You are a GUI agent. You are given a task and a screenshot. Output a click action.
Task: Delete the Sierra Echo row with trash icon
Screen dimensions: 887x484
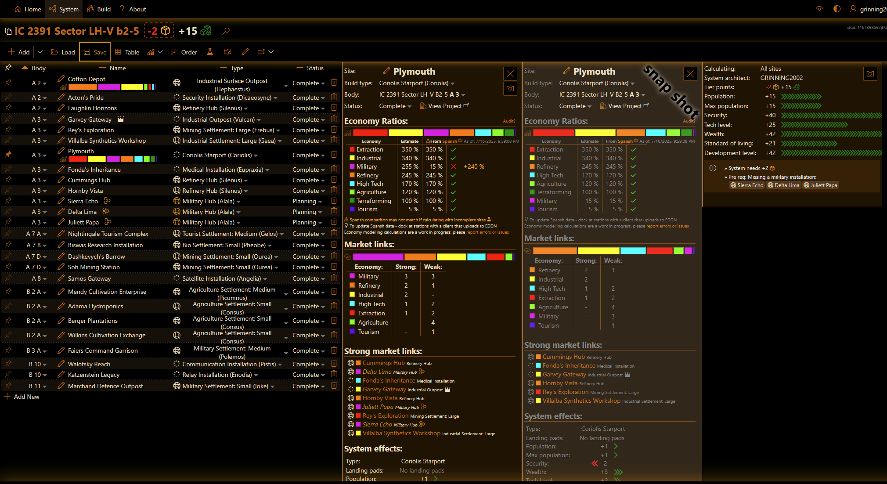pyautogui.click(x=334, y=201)
